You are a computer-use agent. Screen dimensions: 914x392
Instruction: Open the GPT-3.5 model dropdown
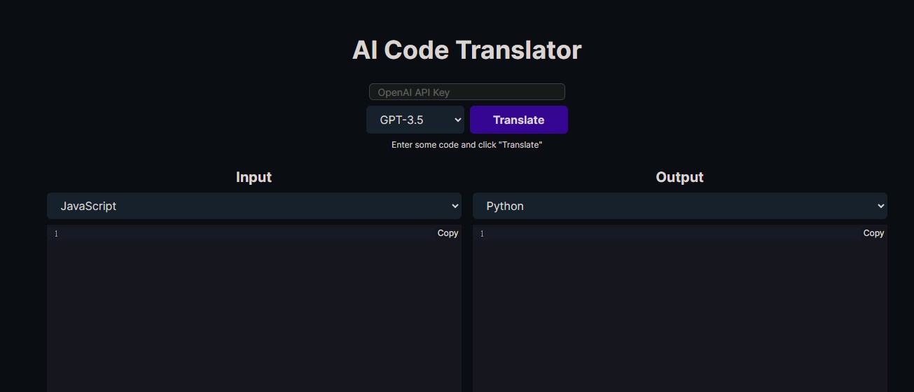click(x=415, y=120)
